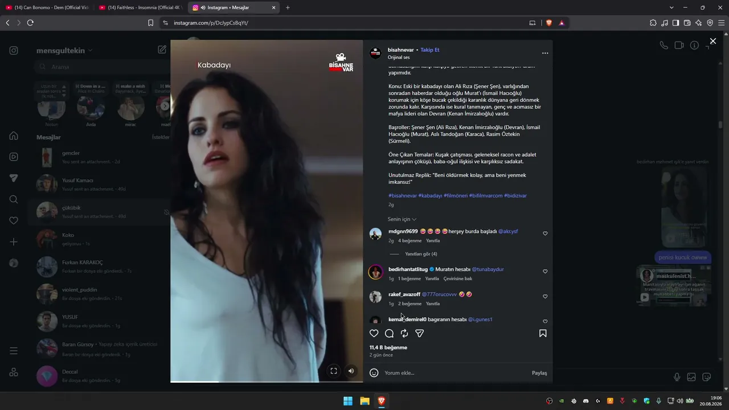
Task: Open Search from the Instagram sidebar
Action: (14, 199)
